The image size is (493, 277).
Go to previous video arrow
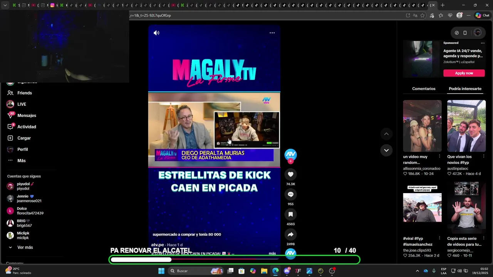[386, 134]
